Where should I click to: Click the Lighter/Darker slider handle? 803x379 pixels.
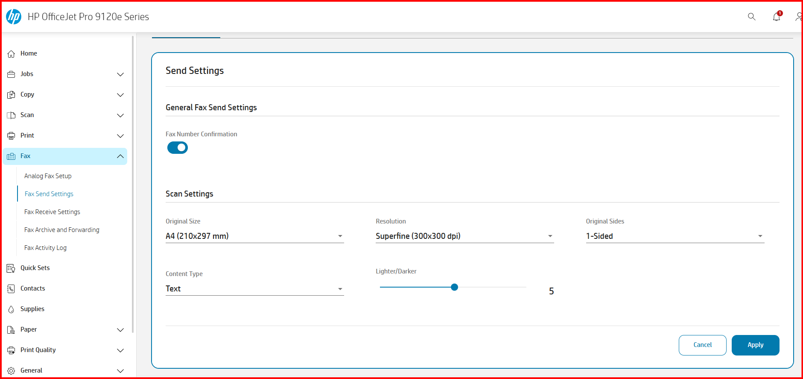pos(455,287)
